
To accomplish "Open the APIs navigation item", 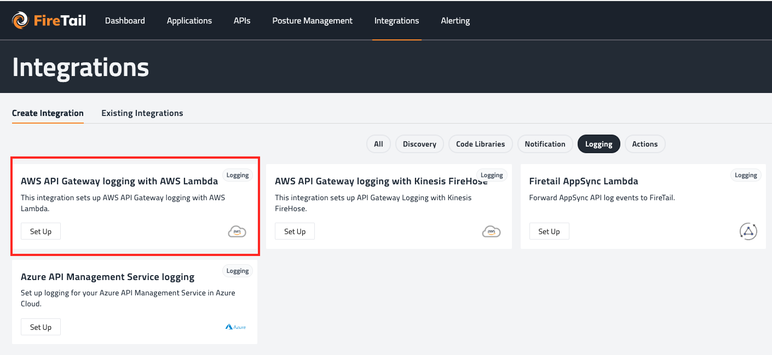I will [x=242, y=21].
